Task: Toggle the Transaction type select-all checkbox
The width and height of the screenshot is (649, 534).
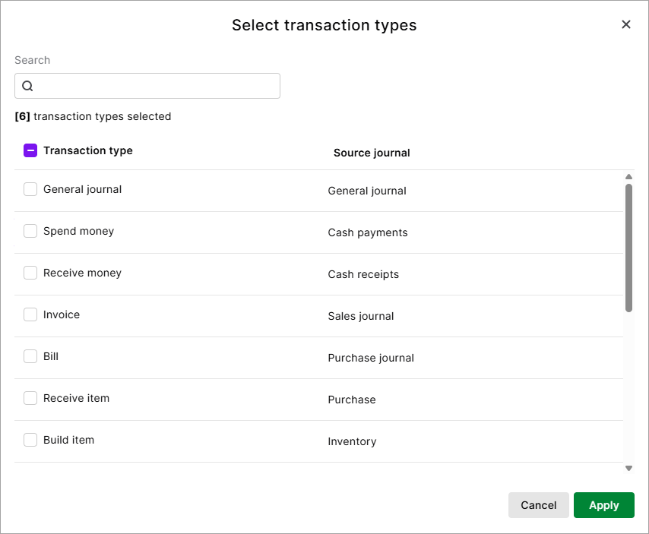Action: (30, 150)
